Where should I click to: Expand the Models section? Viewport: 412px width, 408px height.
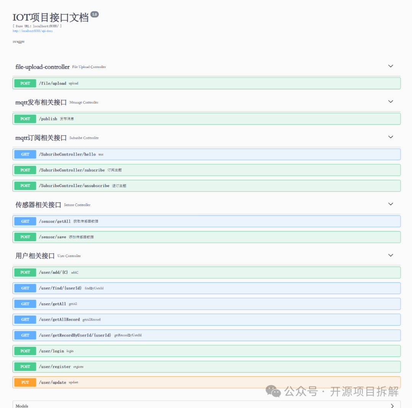pos(392,405)
